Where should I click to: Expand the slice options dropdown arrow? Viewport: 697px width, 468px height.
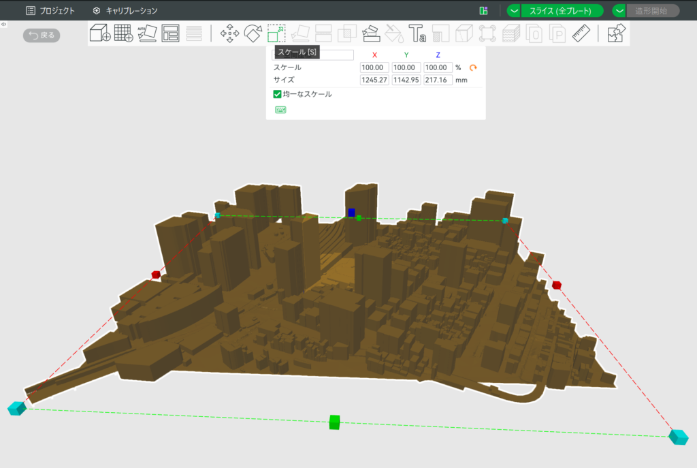tap(514, 11)
